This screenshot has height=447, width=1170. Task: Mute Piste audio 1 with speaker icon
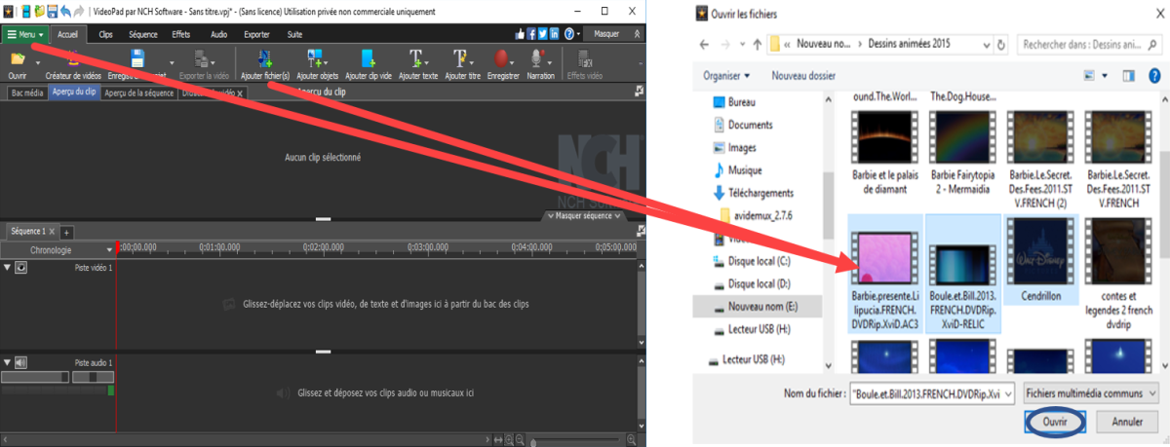pyautogui.click(x=21, y=362)
